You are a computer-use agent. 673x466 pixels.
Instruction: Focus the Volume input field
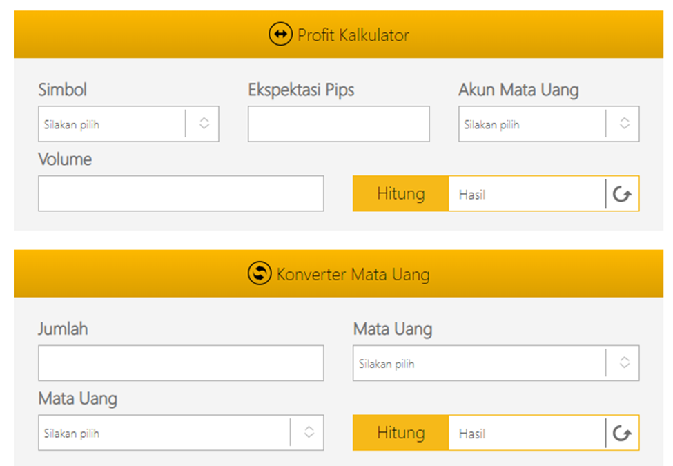(181, 193)
